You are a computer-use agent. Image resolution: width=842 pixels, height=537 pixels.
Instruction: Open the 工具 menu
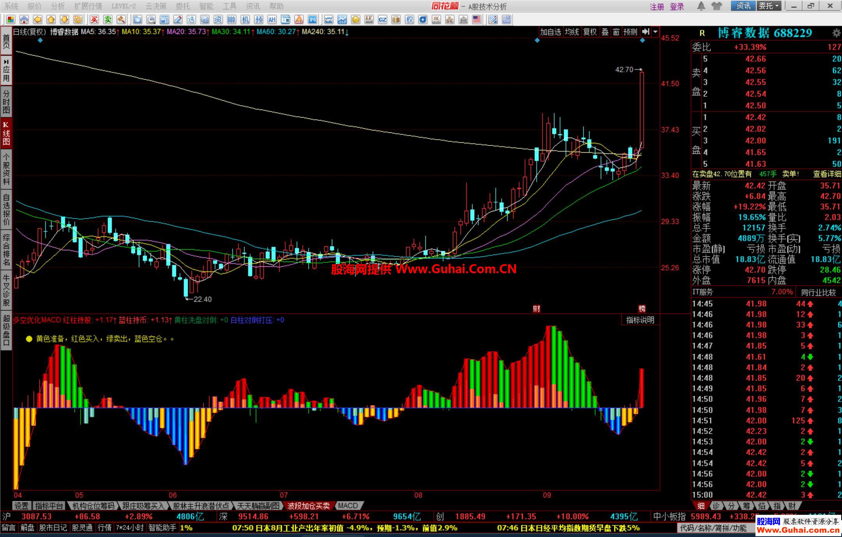(230, 6)
